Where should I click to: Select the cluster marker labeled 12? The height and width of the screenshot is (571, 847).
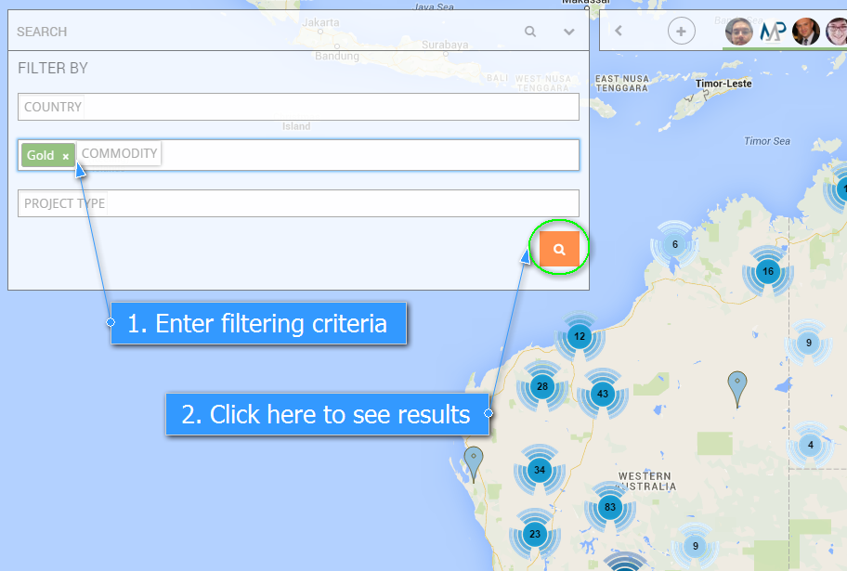(x=580, y=336)
